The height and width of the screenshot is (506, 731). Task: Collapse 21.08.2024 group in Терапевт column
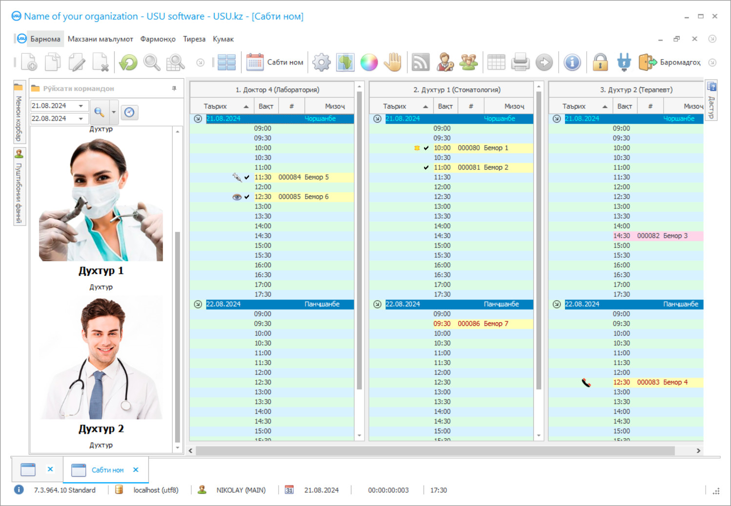tap(556, 119)
